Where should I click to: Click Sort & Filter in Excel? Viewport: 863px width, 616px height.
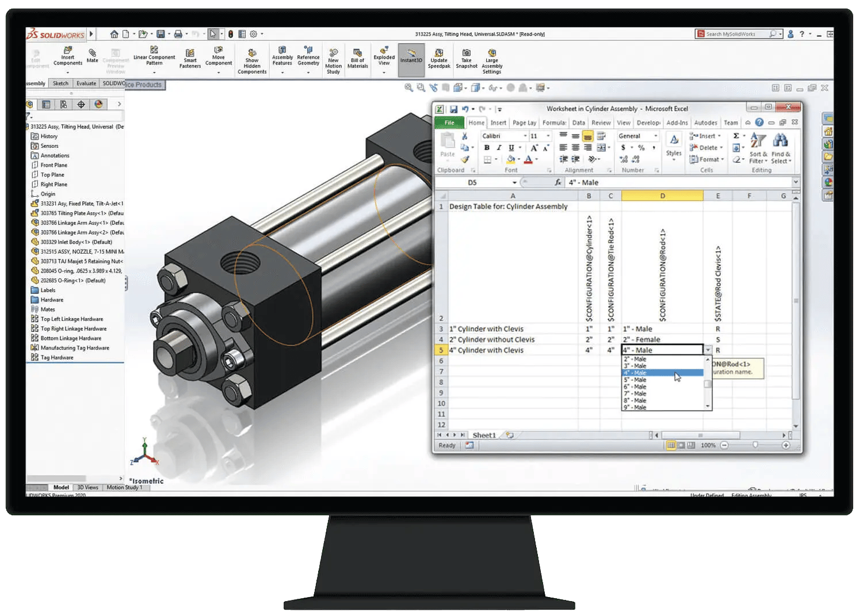coord(758,149)
